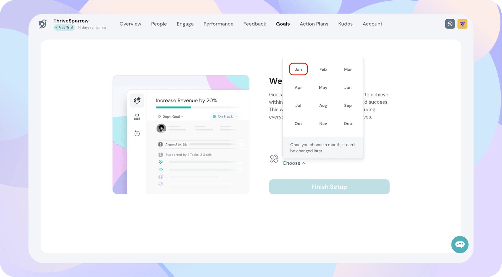Open the Performance menu tab
Screen dimensions: 502x277
point(218,24)
